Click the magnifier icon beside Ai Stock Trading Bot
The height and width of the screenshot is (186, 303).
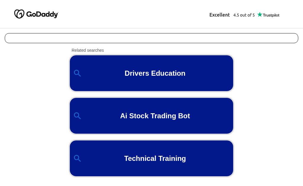pos(77,116)
